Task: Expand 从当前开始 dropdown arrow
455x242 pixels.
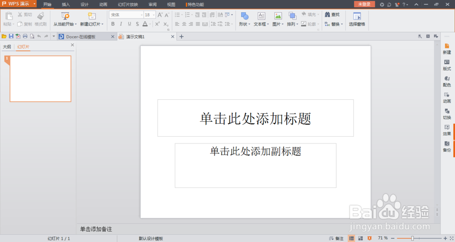Action: (76, 25)
